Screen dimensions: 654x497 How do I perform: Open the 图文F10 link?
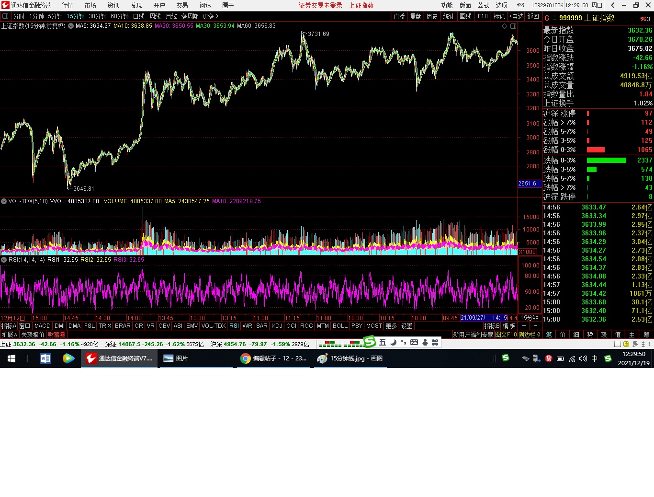506,335
